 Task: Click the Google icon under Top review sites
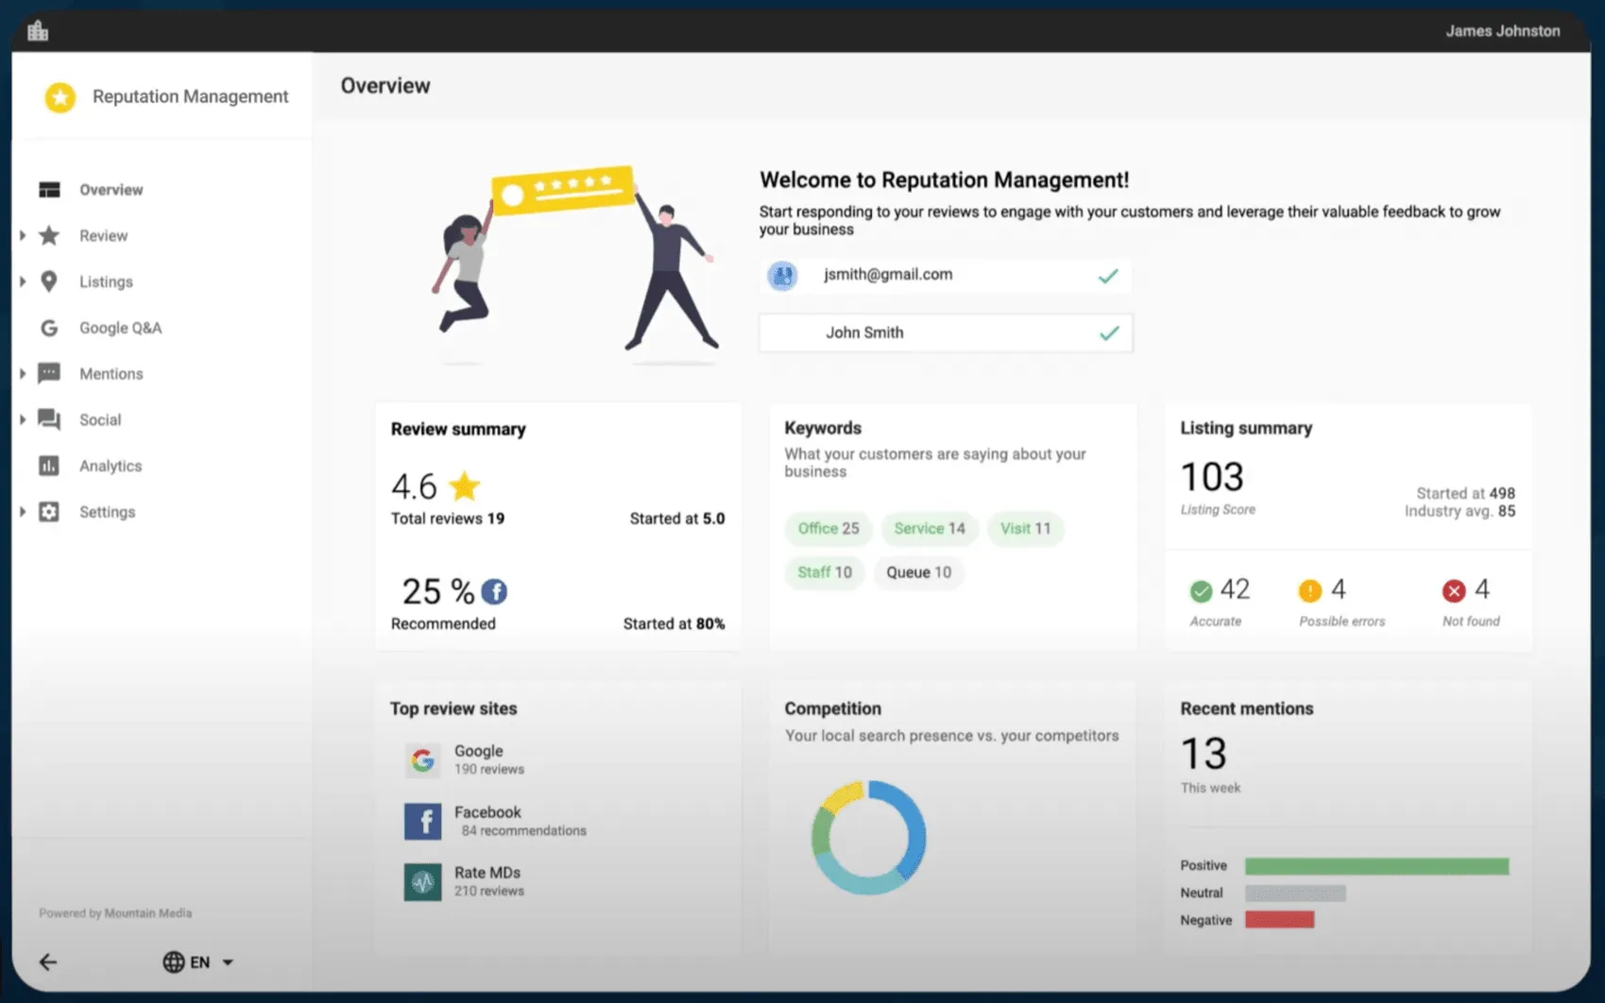click(422, 759)
